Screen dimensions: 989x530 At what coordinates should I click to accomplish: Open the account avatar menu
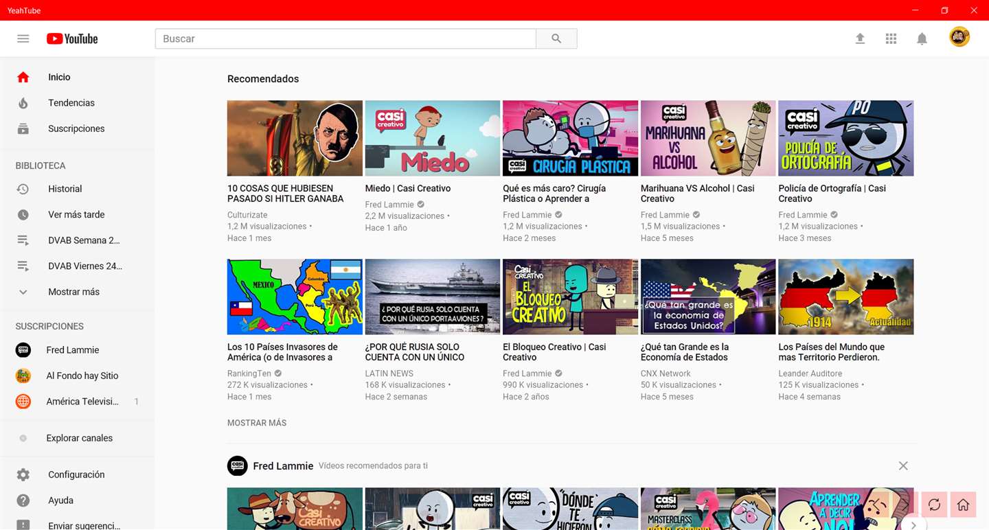959,36
